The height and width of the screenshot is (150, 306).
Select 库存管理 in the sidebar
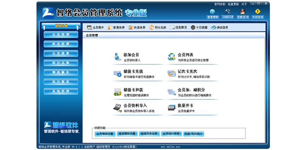pos(61,44)
